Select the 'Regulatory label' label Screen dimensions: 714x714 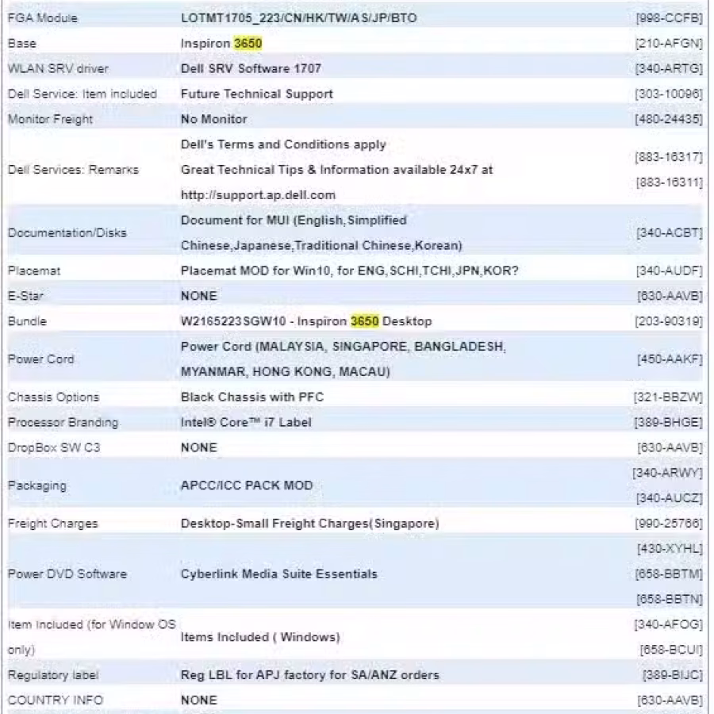tap(53, 675)
